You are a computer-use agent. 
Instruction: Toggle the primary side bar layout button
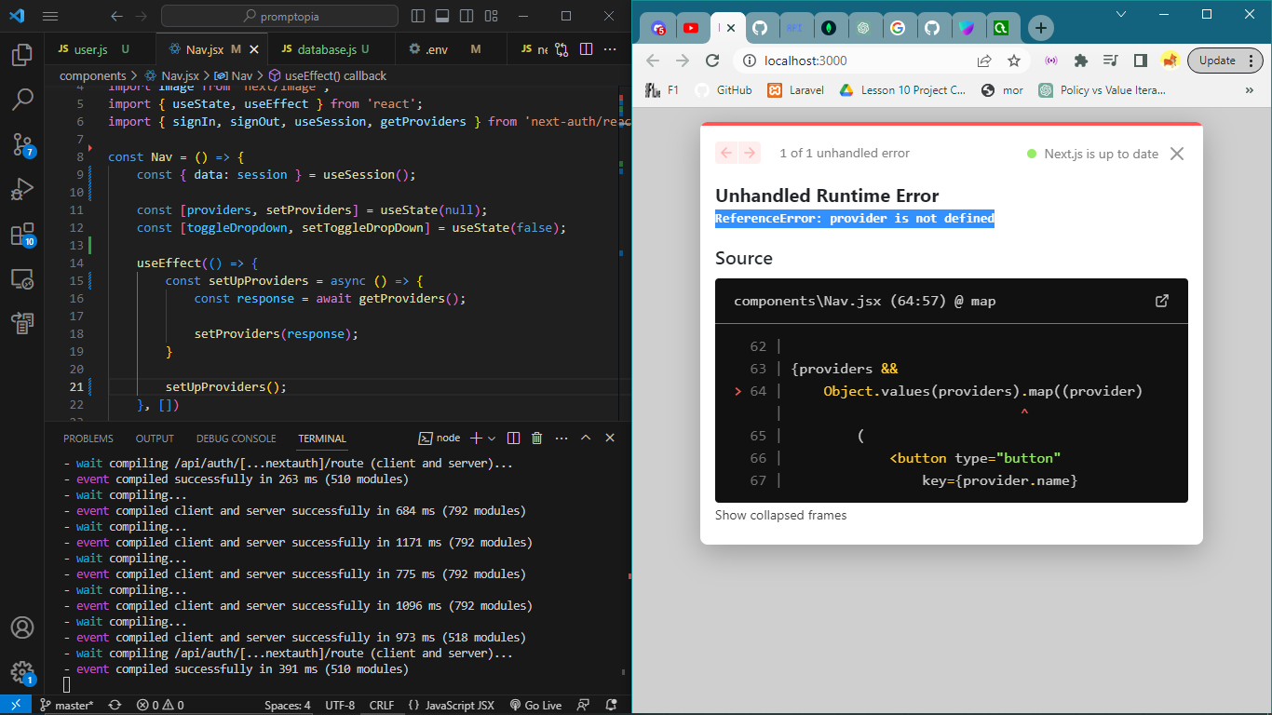click(x=417, y=16)
